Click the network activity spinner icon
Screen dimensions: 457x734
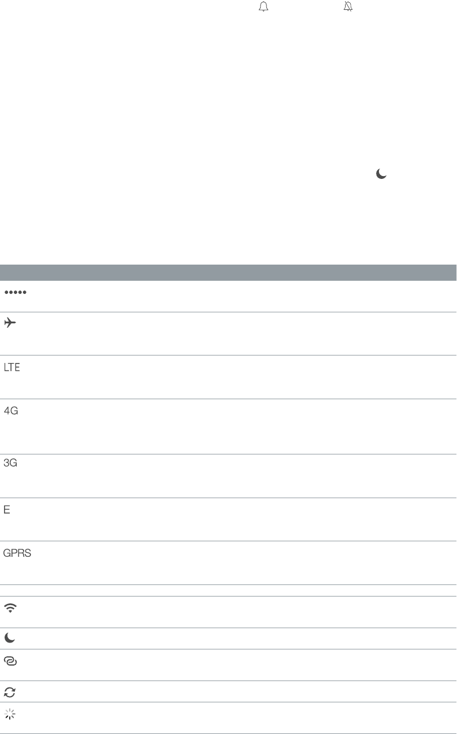[10, 714]
